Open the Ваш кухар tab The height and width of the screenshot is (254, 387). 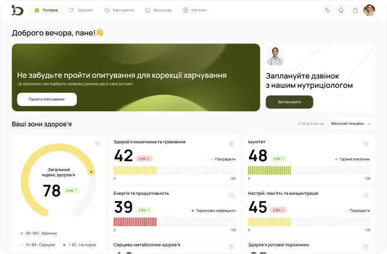pyautogui.click(x=158, y=10)
